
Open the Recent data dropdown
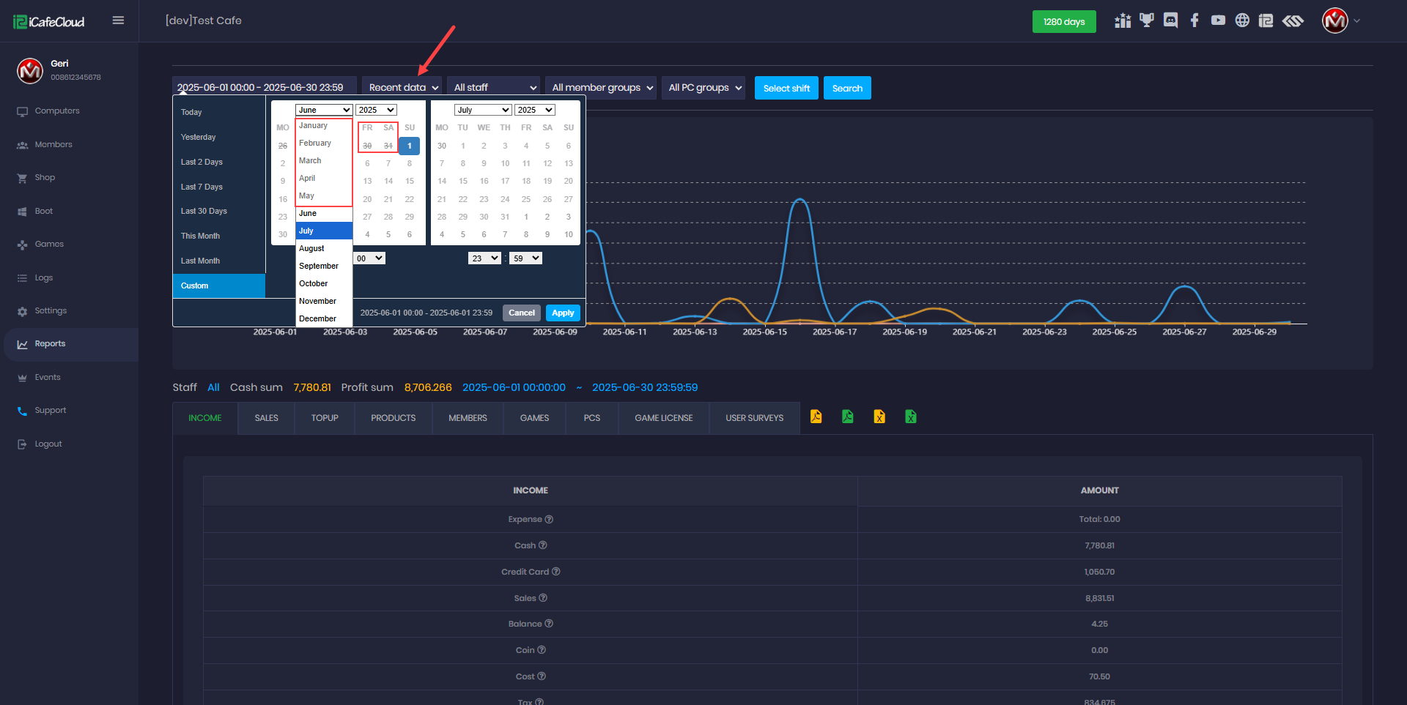tap(402, 88)
